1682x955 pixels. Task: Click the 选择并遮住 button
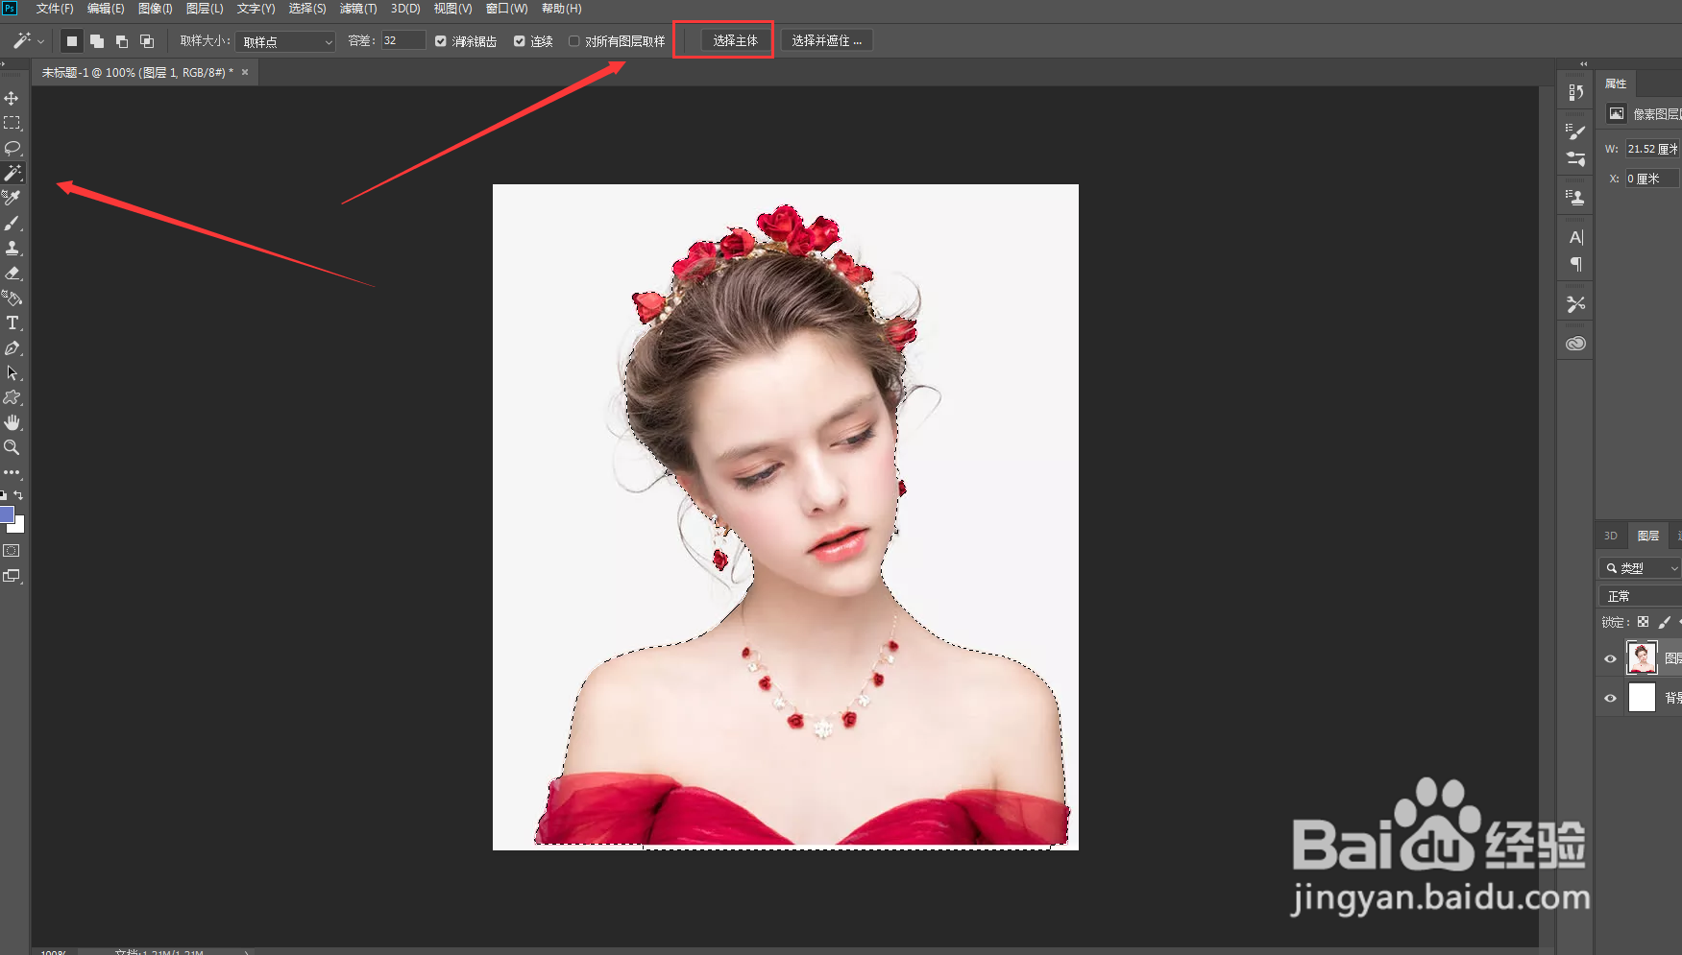(826, 40)
